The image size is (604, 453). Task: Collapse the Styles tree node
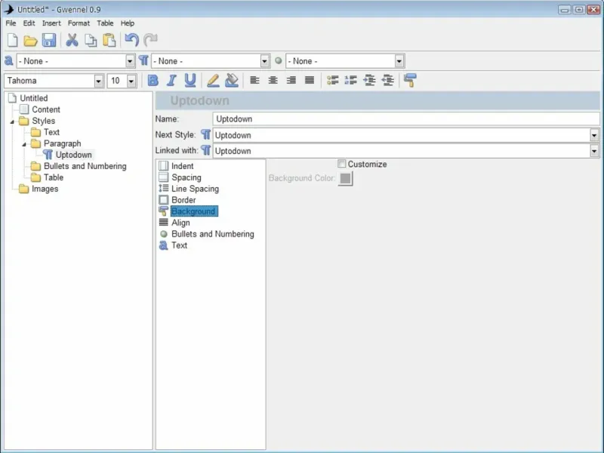tap(12, 121)
